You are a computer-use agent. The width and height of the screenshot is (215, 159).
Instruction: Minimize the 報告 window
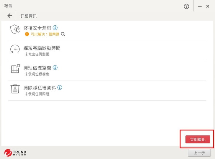(200, 6)
